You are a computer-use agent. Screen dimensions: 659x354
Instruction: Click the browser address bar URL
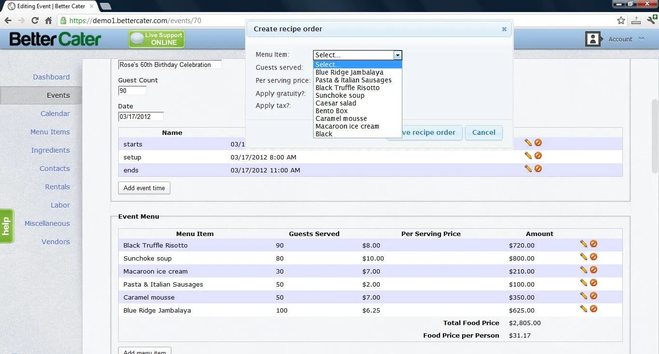tap(135, 21)
